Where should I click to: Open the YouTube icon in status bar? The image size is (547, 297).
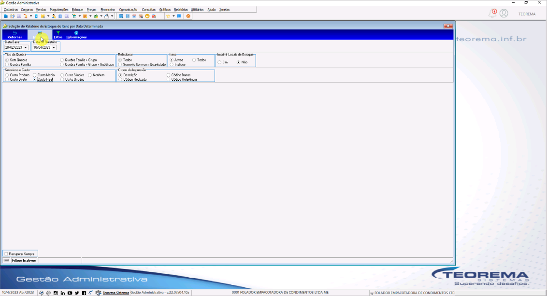click(x=70, y=293)
